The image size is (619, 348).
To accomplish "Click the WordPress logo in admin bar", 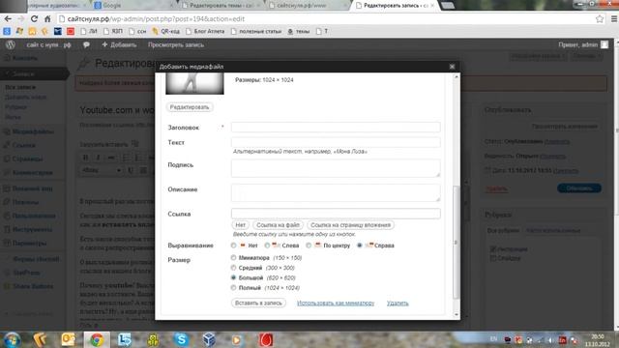I will [11, 45].
